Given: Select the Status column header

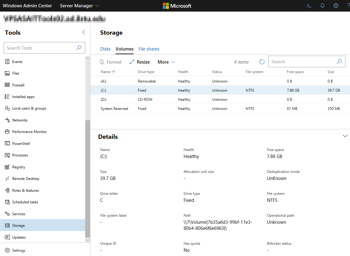Looking at the screenshot, I should (x=217, y=72).
